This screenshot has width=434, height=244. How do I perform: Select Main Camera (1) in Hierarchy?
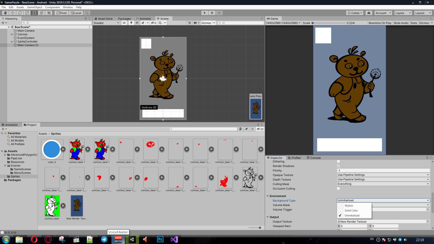28,45
